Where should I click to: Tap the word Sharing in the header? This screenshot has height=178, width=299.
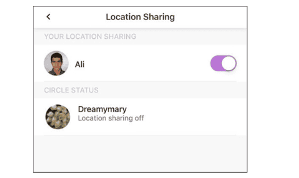tap(159, 17)
